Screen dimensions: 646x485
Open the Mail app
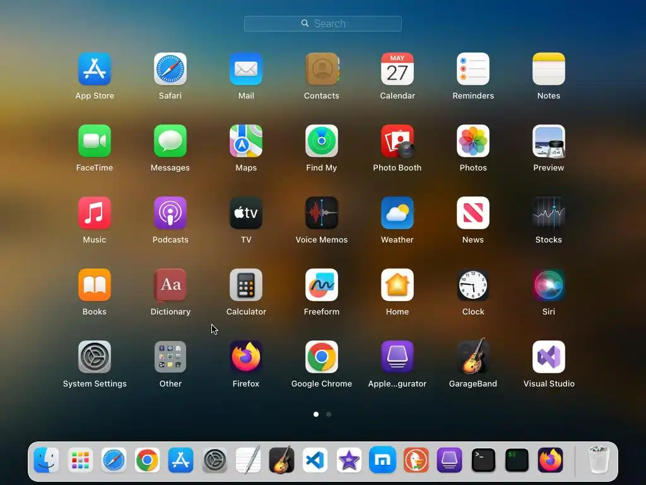(x=246, y=69)
